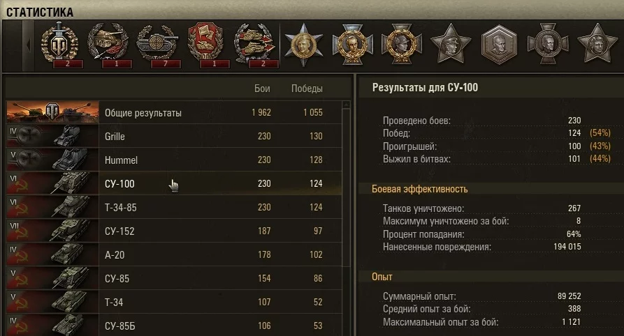Viewport: 624px width, 336px height.
Task: Open the two-tanks red arrow medal
Action: click(x=254, y=45)
